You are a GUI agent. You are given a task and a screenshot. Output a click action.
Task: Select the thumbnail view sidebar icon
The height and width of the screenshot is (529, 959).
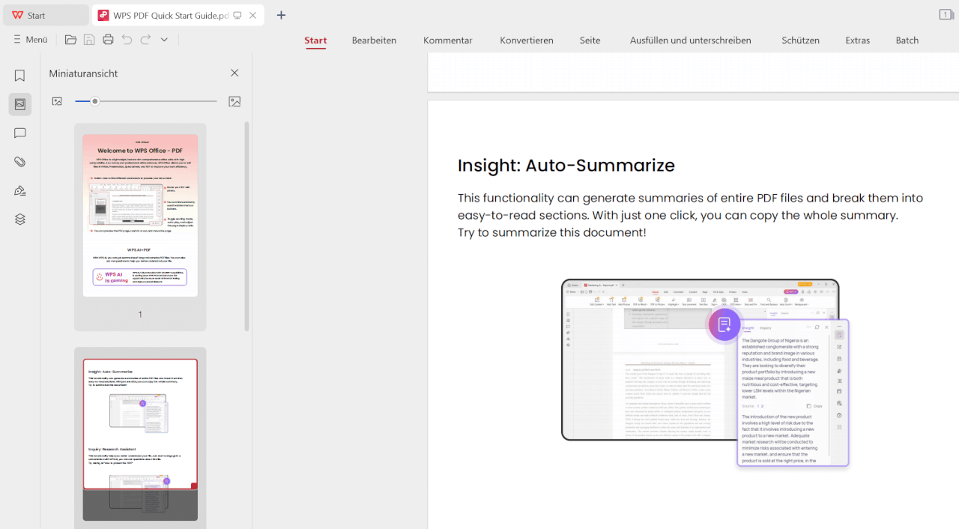tap(20, 104)
